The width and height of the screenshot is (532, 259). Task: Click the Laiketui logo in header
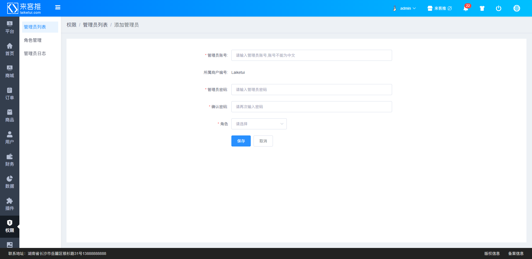(24, 8)
